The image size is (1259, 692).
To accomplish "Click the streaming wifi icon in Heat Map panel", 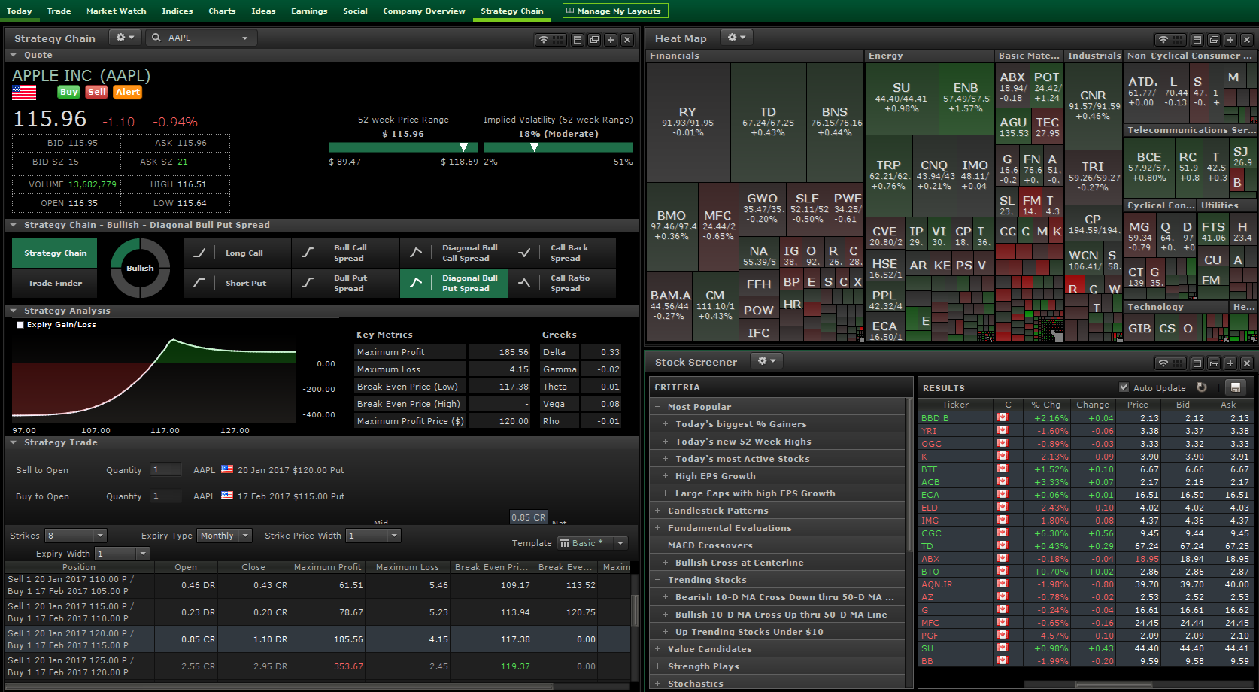I will click(x=1163, y=39).
